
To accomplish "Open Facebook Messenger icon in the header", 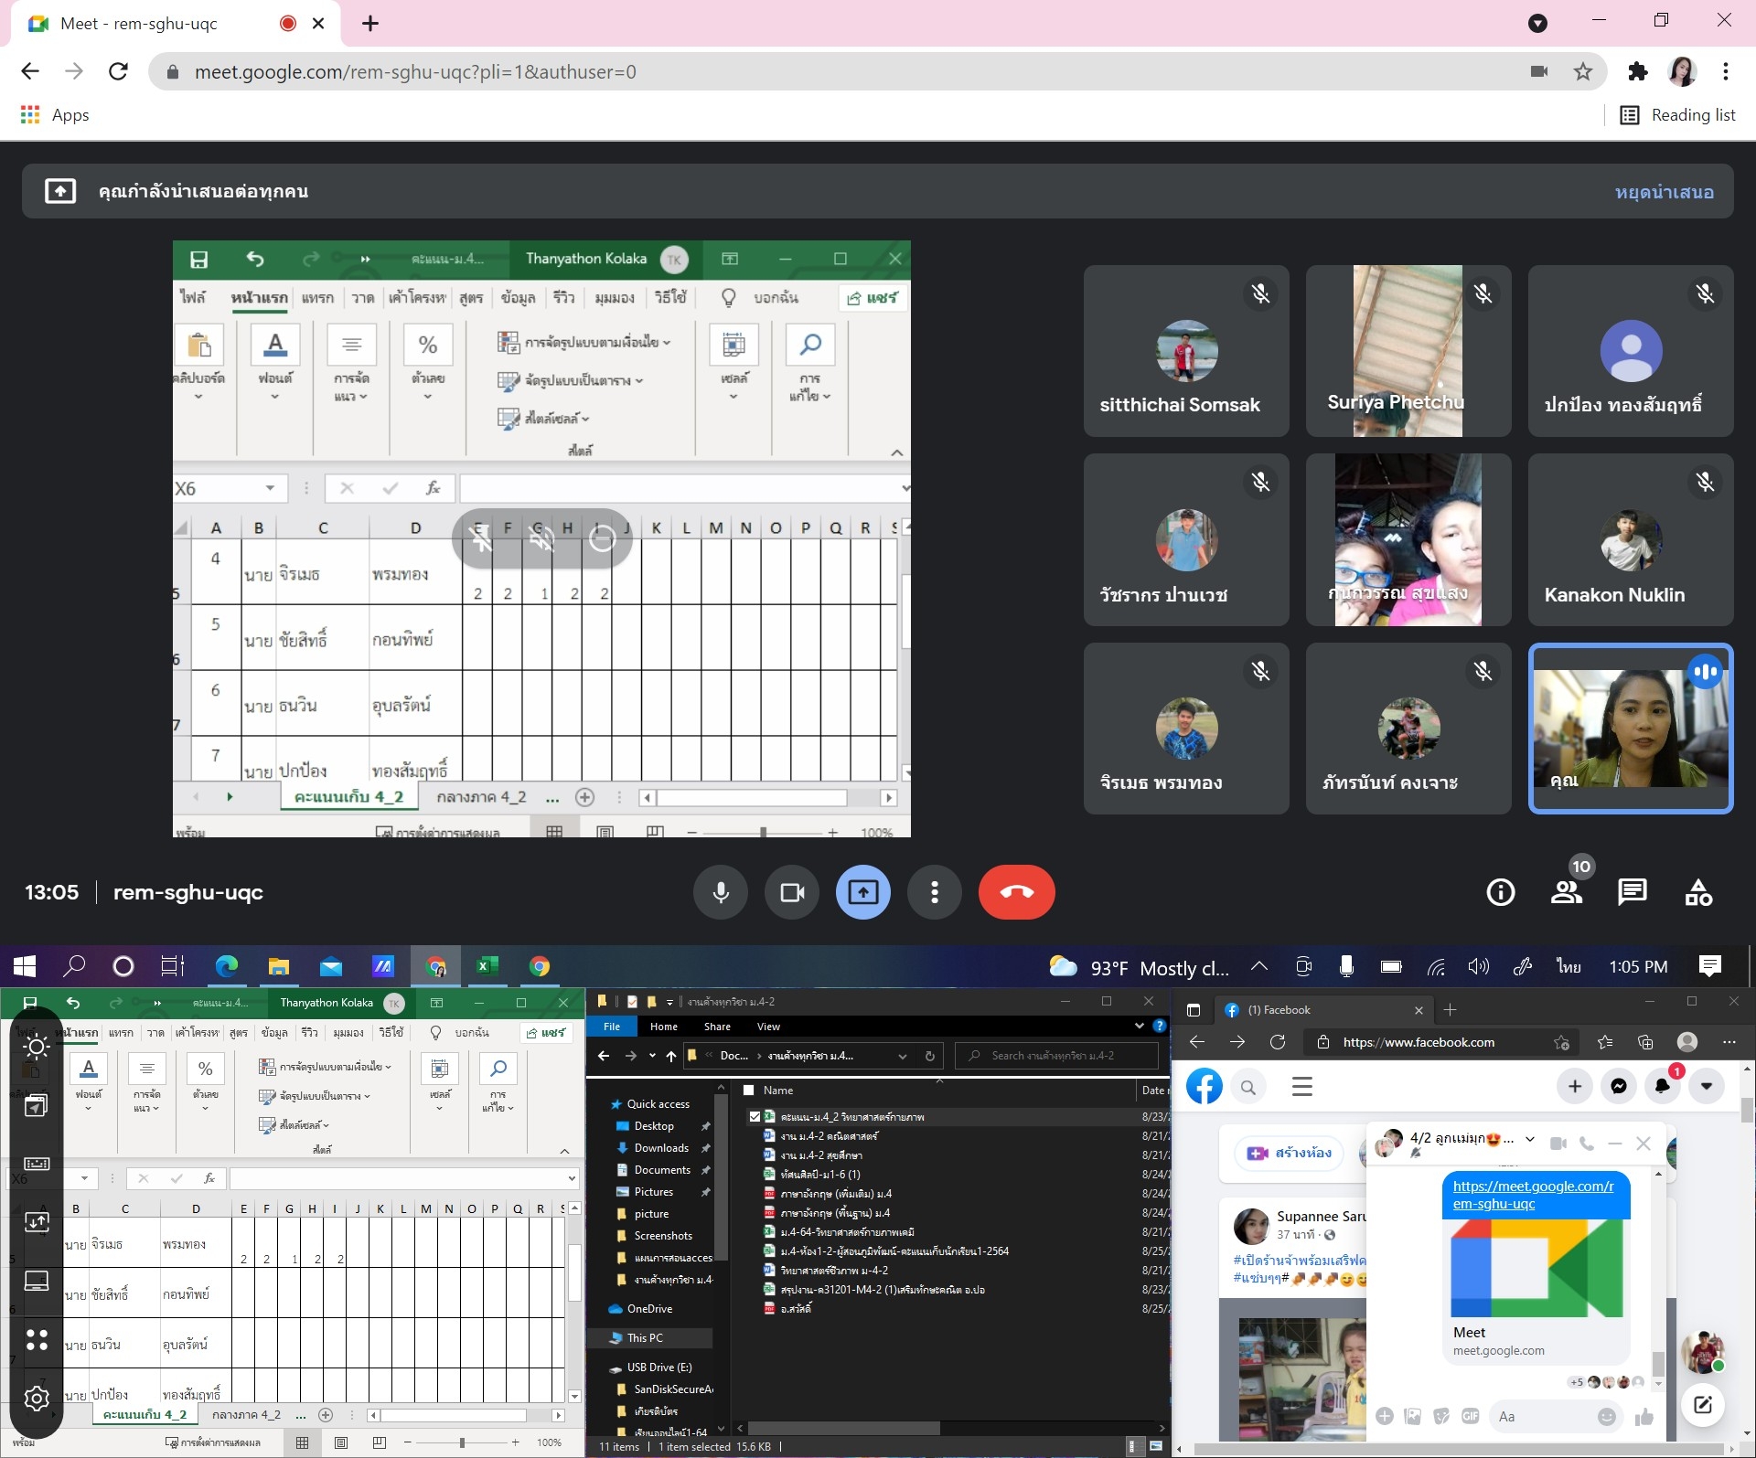I will (1618, 1086).
